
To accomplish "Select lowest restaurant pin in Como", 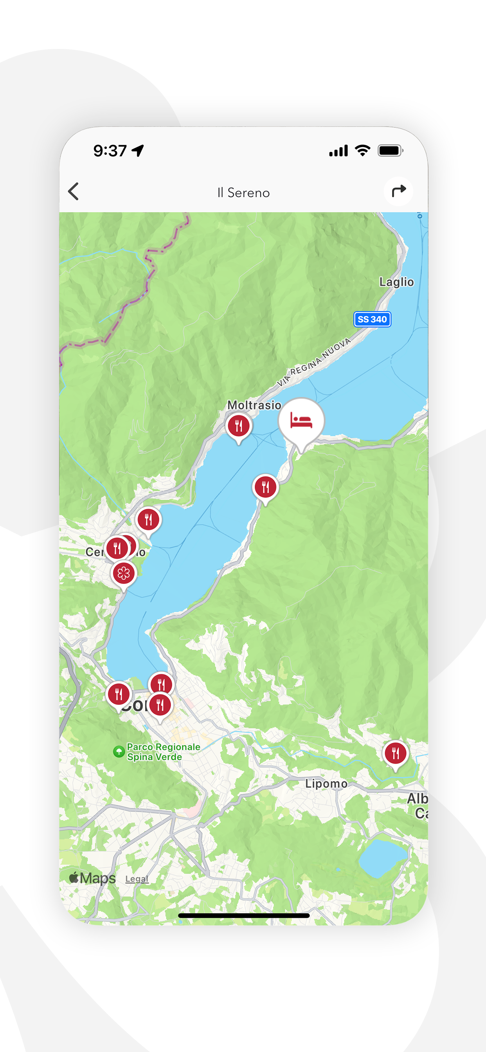I will point(160,705).
